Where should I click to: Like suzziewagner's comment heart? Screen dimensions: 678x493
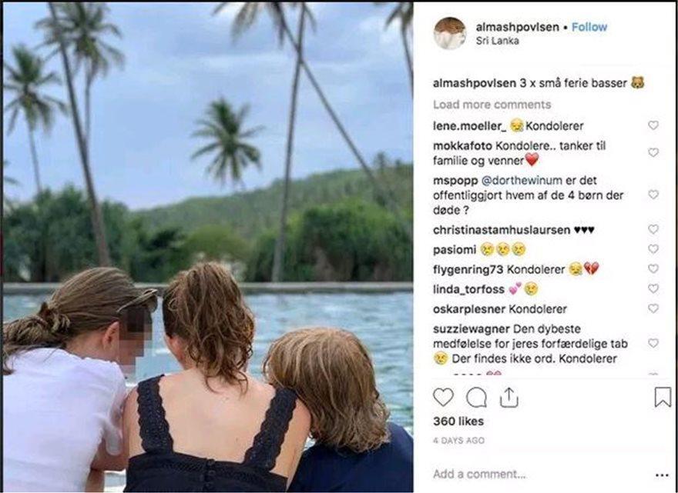click(x=653, y=343)
